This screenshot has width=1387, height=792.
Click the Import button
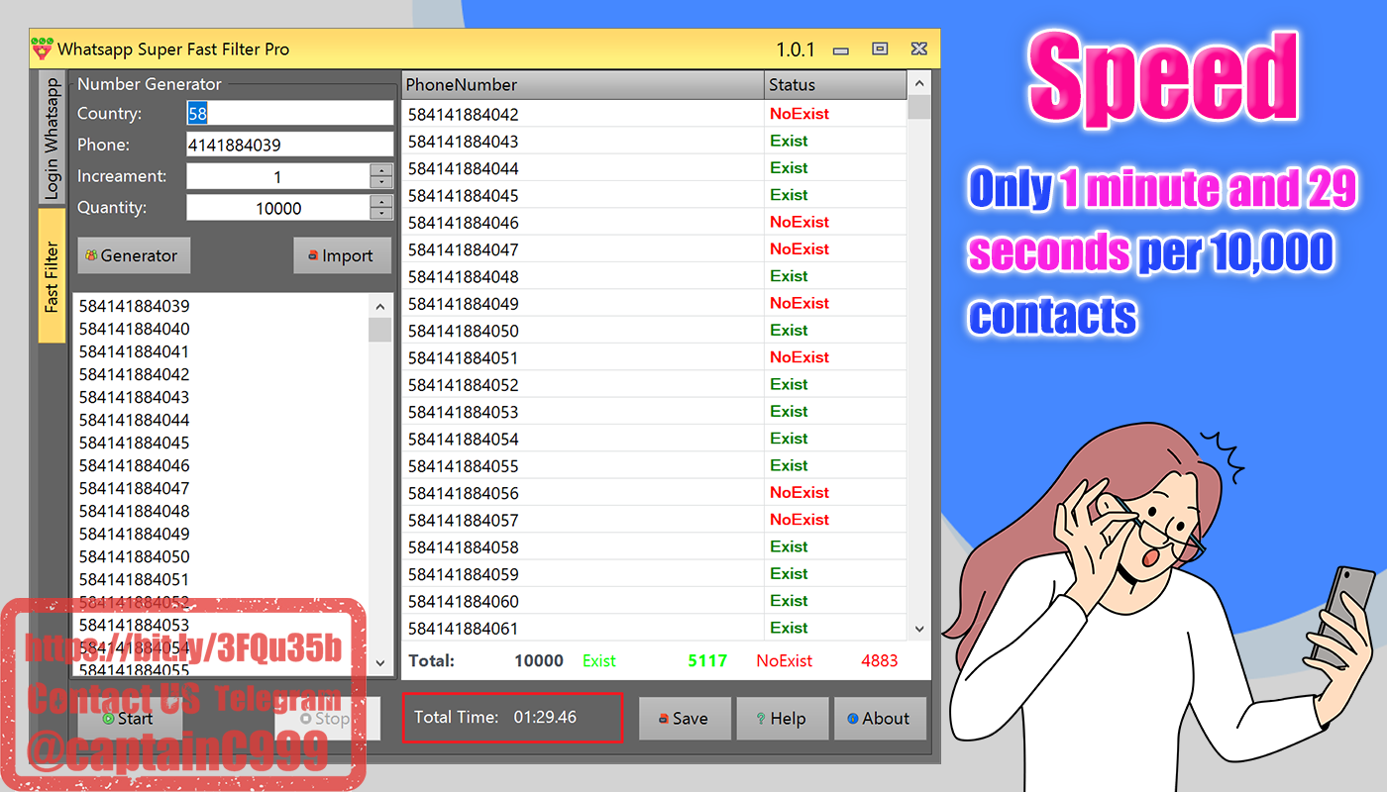[x=343, y=255]
